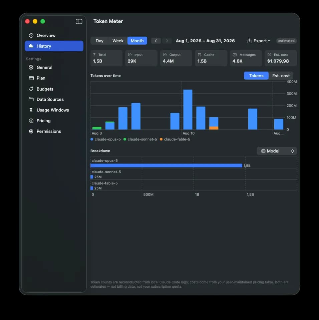Click the Plan card icon
This screenshot has height=320, width=319.
31,78
